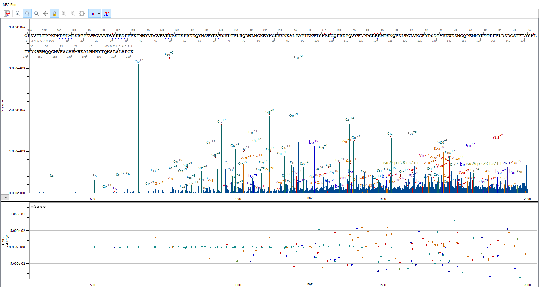Click the c6 peak label

(x=128, y=174)
